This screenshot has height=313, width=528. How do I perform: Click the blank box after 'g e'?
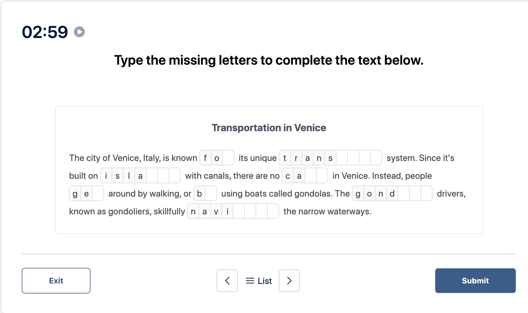98,194
